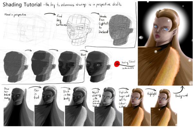Click the handwritten "perspective drafts" subtitle

(x=109, y=5)
